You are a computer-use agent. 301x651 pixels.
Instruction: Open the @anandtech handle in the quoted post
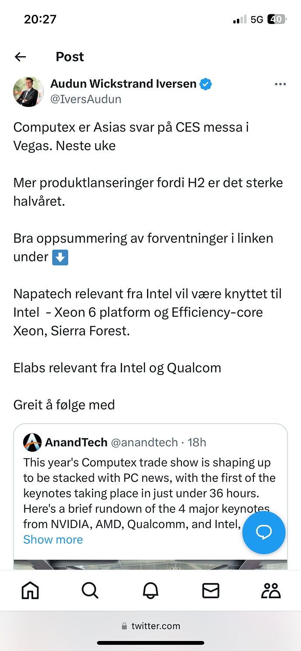(x=144, y=442)
